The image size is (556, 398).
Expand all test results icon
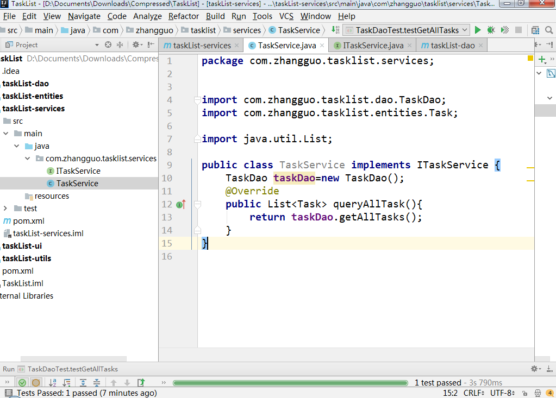click(83, 383)
